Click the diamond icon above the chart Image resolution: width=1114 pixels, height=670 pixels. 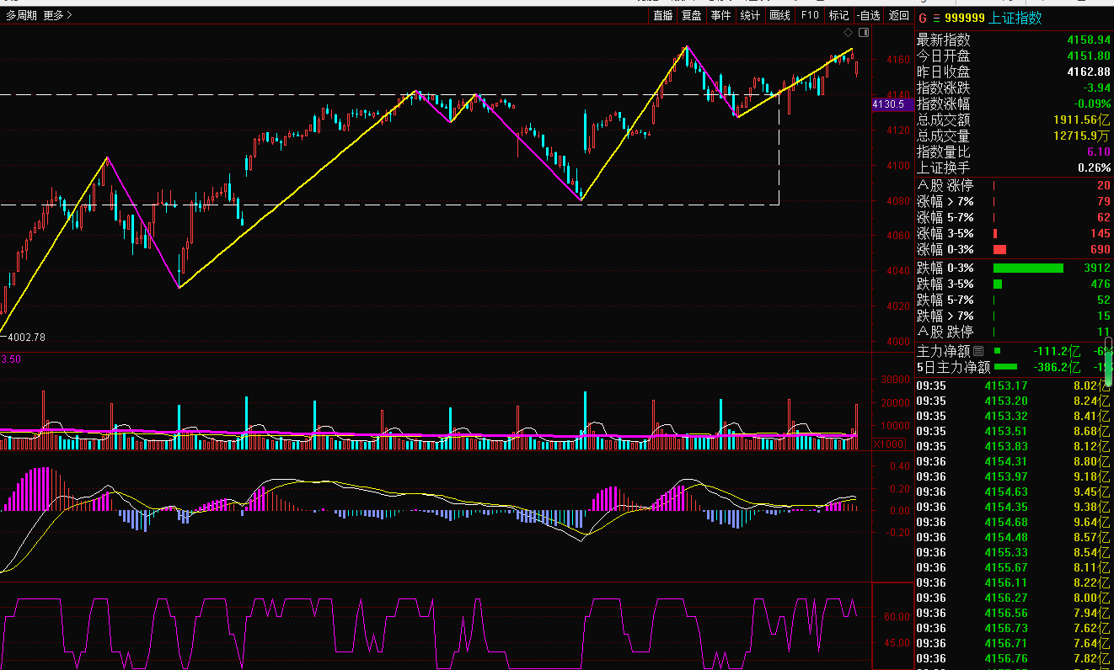tap(848, 33)
